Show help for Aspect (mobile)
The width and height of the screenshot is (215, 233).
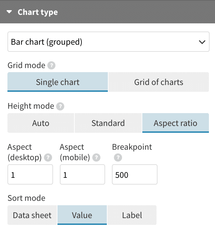click(x=96, y=157)
